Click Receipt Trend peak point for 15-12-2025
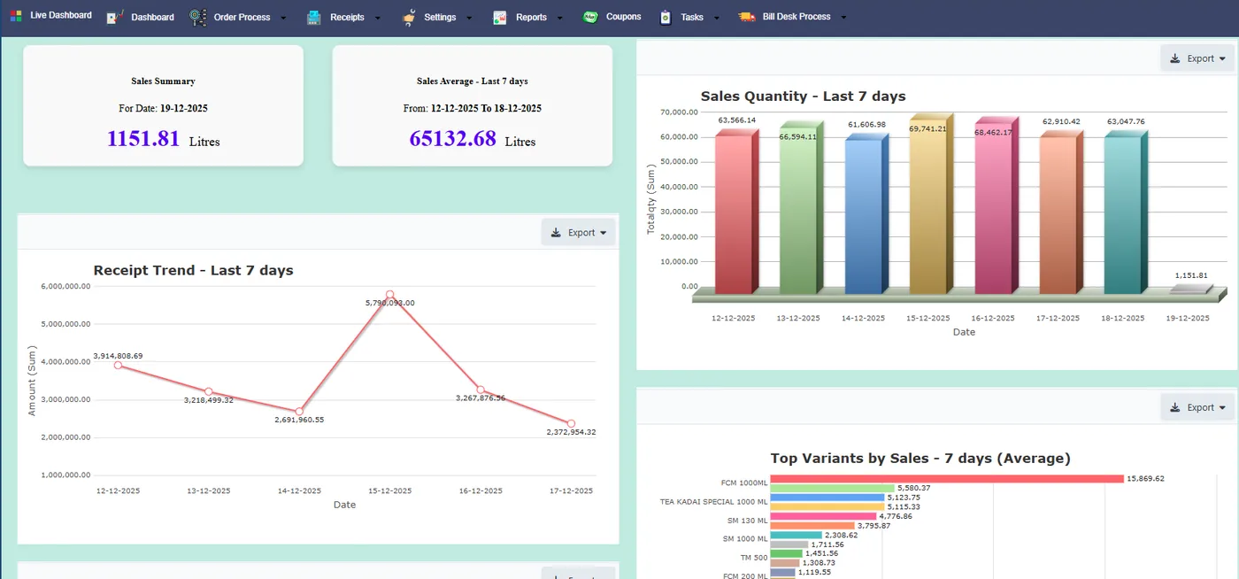1239x579 pixels. (389, 294)
